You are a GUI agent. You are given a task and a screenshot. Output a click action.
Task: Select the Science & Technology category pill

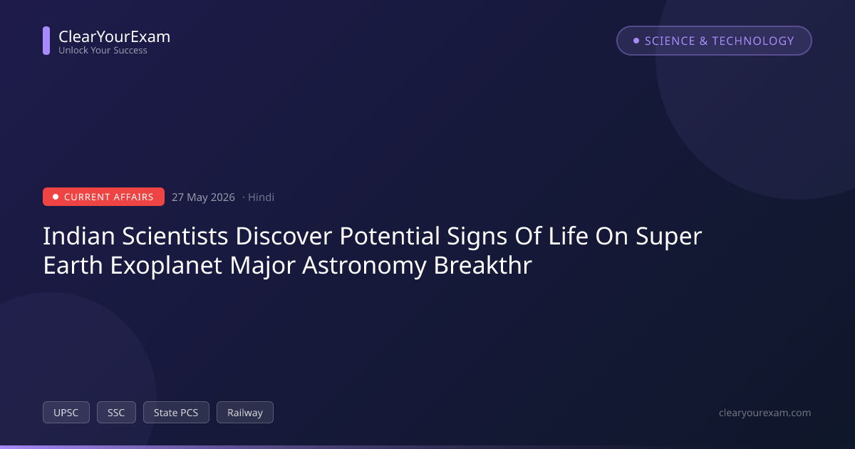[714, 41]
